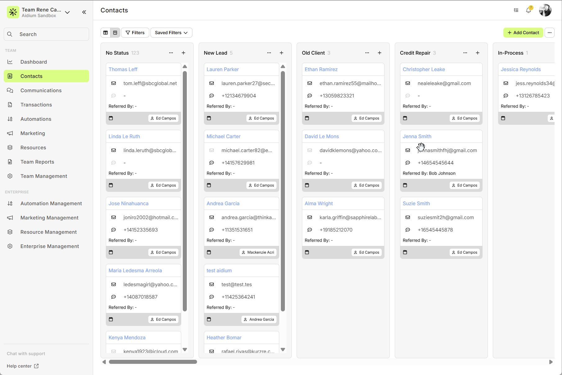562x375 pixels.
Task: Switch to kanban board view toggle
Action: point(115,33)
